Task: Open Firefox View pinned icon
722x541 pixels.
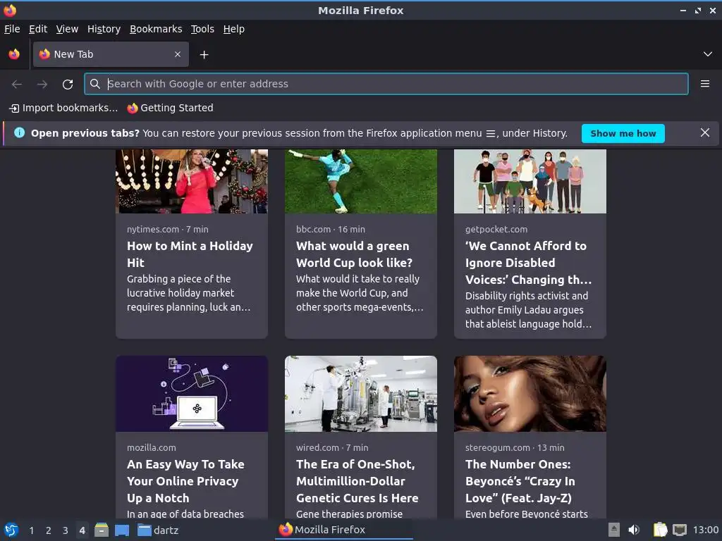Action: point(14,54)
